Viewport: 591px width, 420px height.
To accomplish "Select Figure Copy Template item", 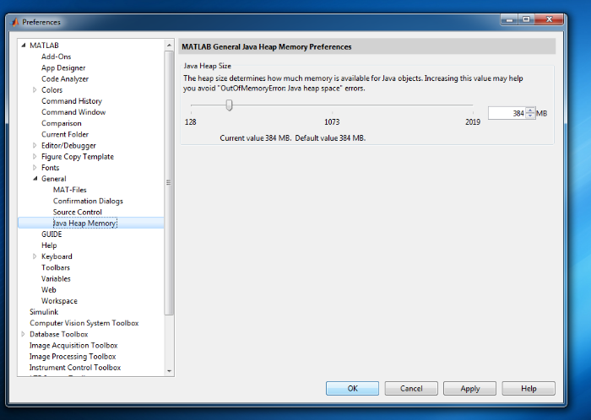I will pos(78,157).
